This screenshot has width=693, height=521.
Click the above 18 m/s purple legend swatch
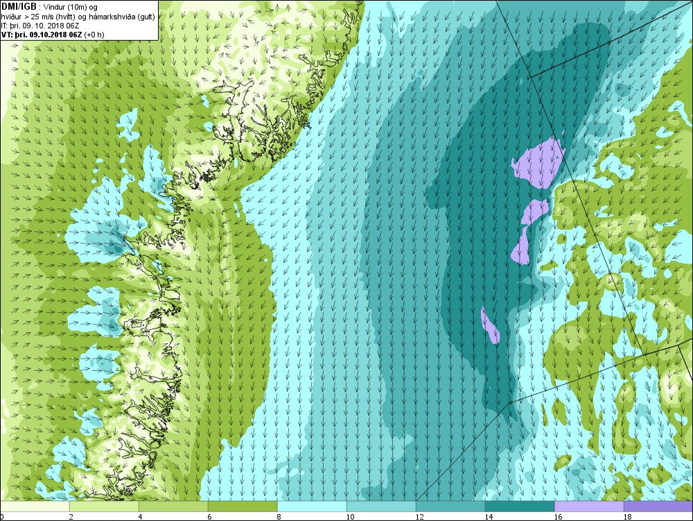click(x=658, y=506)
